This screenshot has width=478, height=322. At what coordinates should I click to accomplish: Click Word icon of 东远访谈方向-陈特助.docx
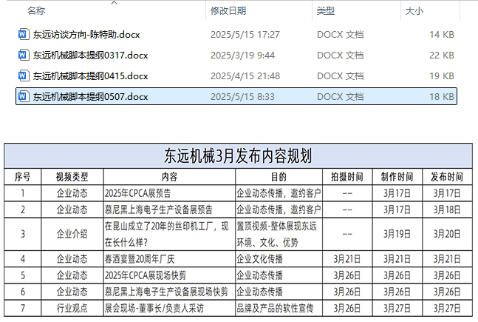click(x=24, y=34)
